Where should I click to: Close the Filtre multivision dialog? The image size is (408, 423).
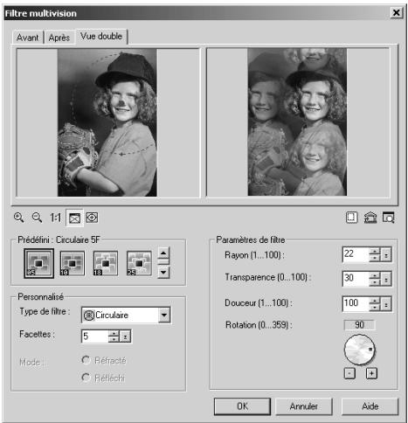(x=397, y=13)
